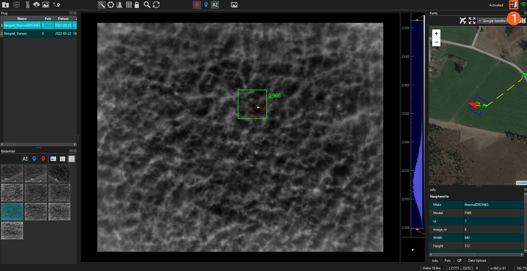Screen dimensions: 527x271
Task: Zoom in on the map with plus button
Action: click(x=436, y=34)
